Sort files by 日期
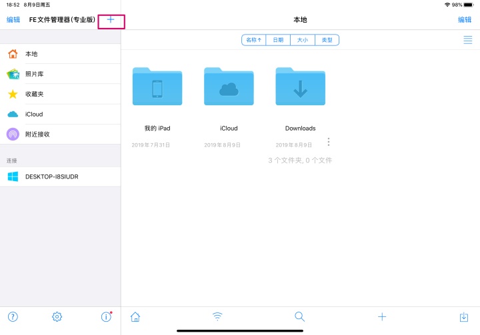 (278, 40)
